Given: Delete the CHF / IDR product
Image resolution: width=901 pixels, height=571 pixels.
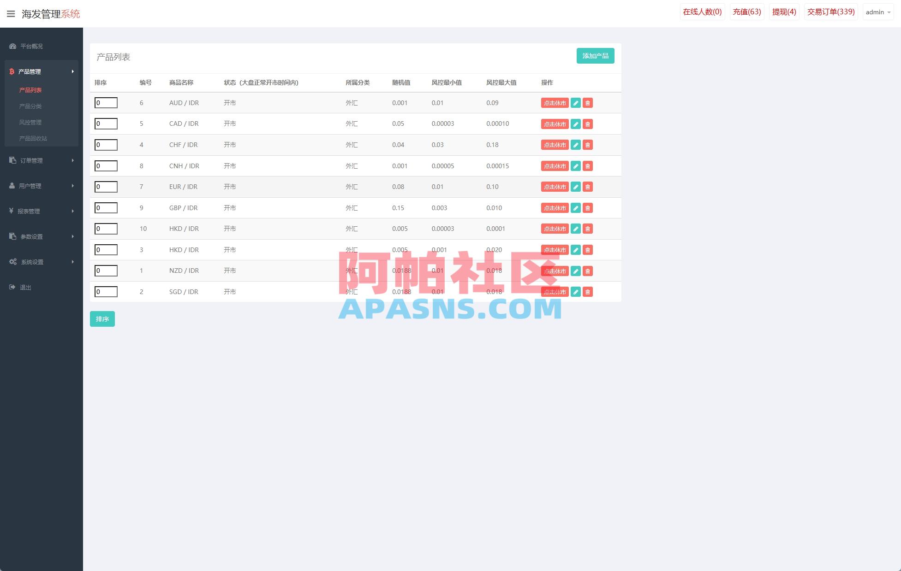Looking at the screenshot, I should pos(588,145).
